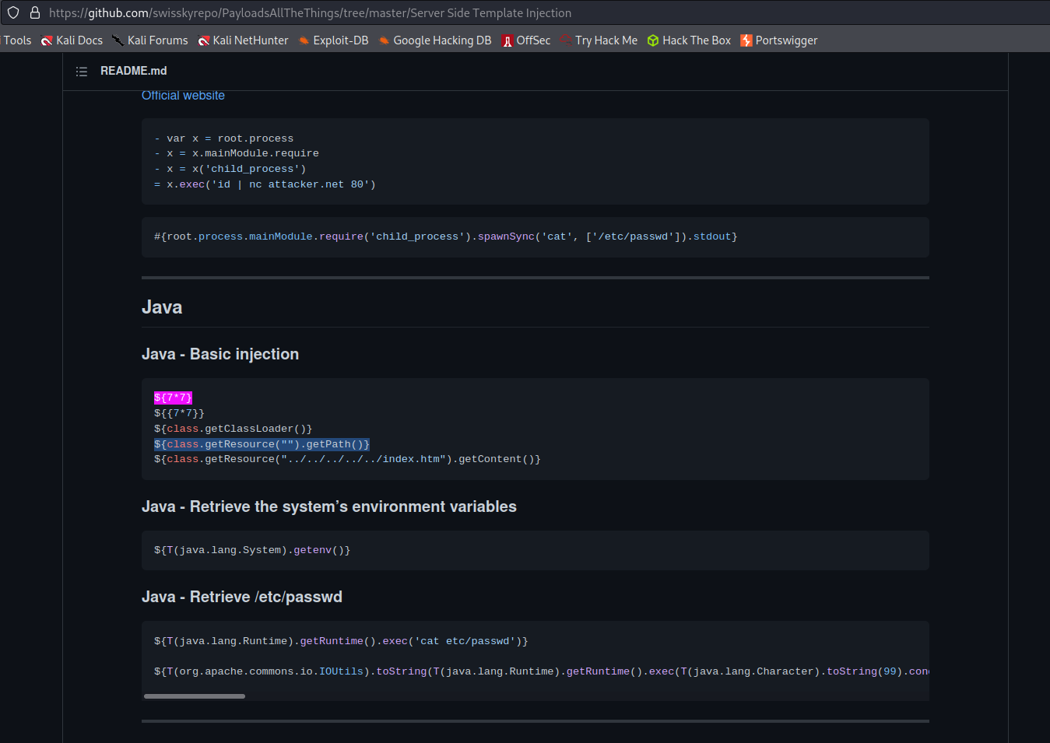1050x743 pixels.
Task: Click the ${class.getClassLoader()} line
Action: (x=233, y=429)
